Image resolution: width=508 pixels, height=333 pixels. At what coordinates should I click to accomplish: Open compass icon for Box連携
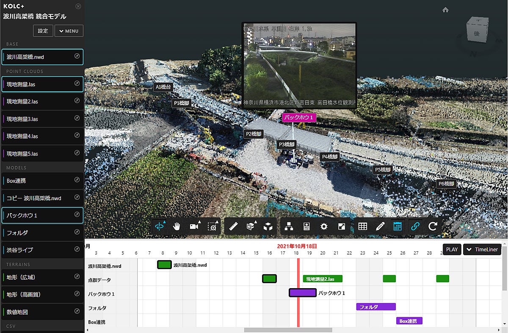click(77, 180)
